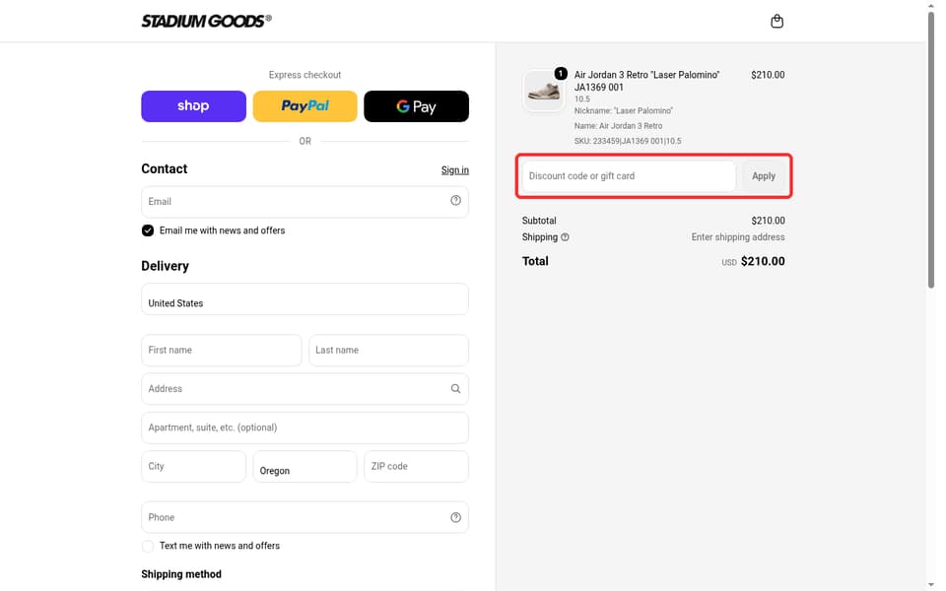This screenshot has width=946, height=591.
Task: Open the Oregon state dropdown
Action: tap(304, 467)
